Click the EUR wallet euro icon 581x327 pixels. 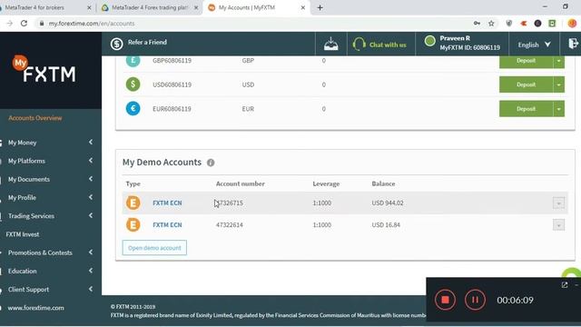(x=133, y=109)
